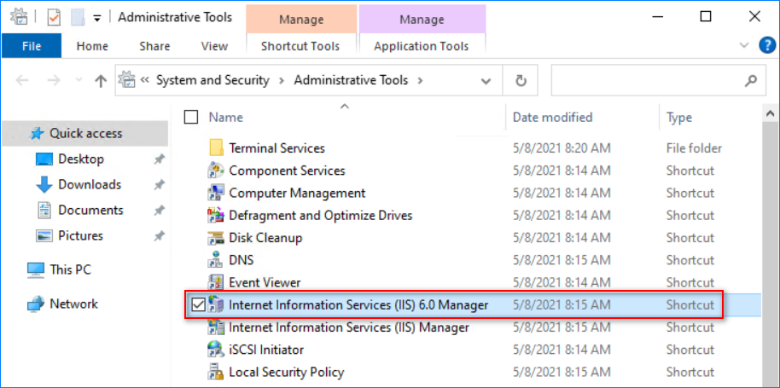
Task: Open the File menu
Action: (32, 46)
